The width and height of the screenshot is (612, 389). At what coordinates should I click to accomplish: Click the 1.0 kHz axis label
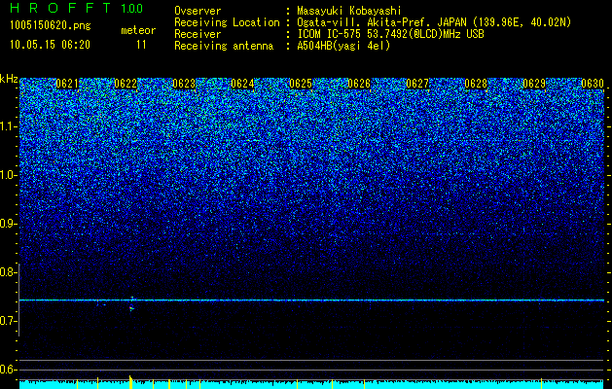(9, 175)
